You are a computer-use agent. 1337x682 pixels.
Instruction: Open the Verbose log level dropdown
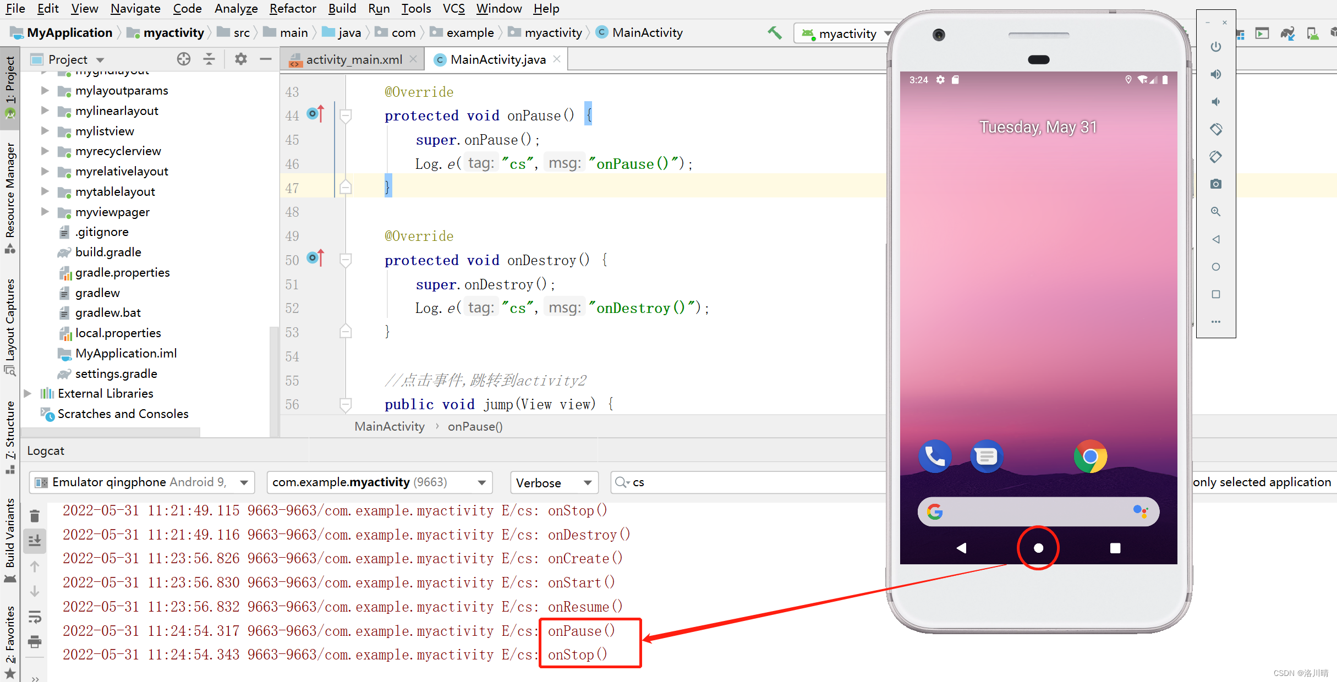coord(554,482)
